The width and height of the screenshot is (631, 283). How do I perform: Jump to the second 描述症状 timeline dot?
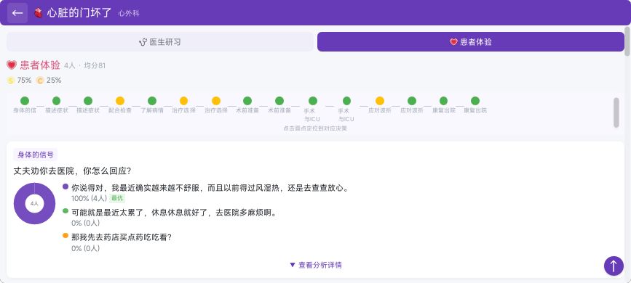(x=88, y=101)
